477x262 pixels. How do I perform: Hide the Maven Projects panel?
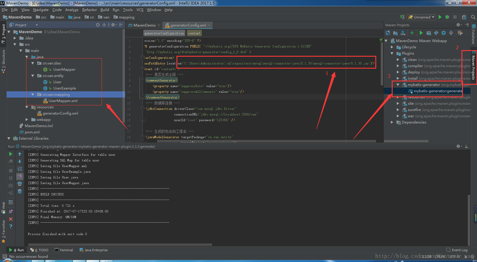pos(467,25)
